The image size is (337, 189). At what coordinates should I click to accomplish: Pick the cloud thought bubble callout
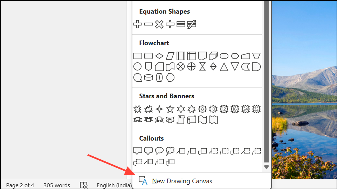pyautogui.click(x=170, y=151)
